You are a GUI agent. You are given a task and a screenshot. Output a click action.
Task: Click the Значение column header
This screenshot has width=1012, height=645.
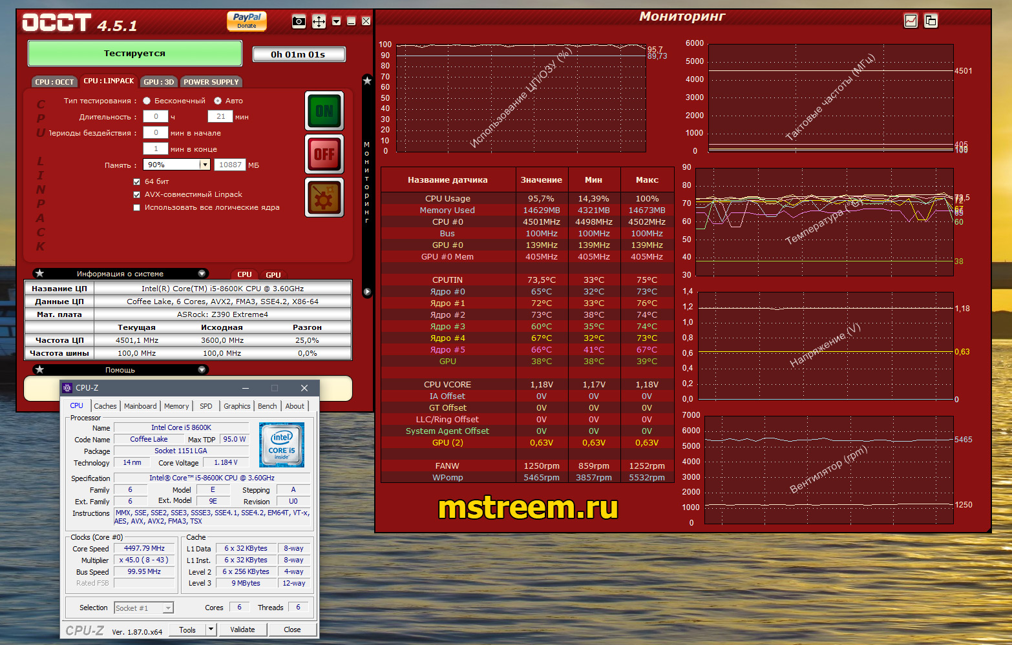tap(542, 180)
